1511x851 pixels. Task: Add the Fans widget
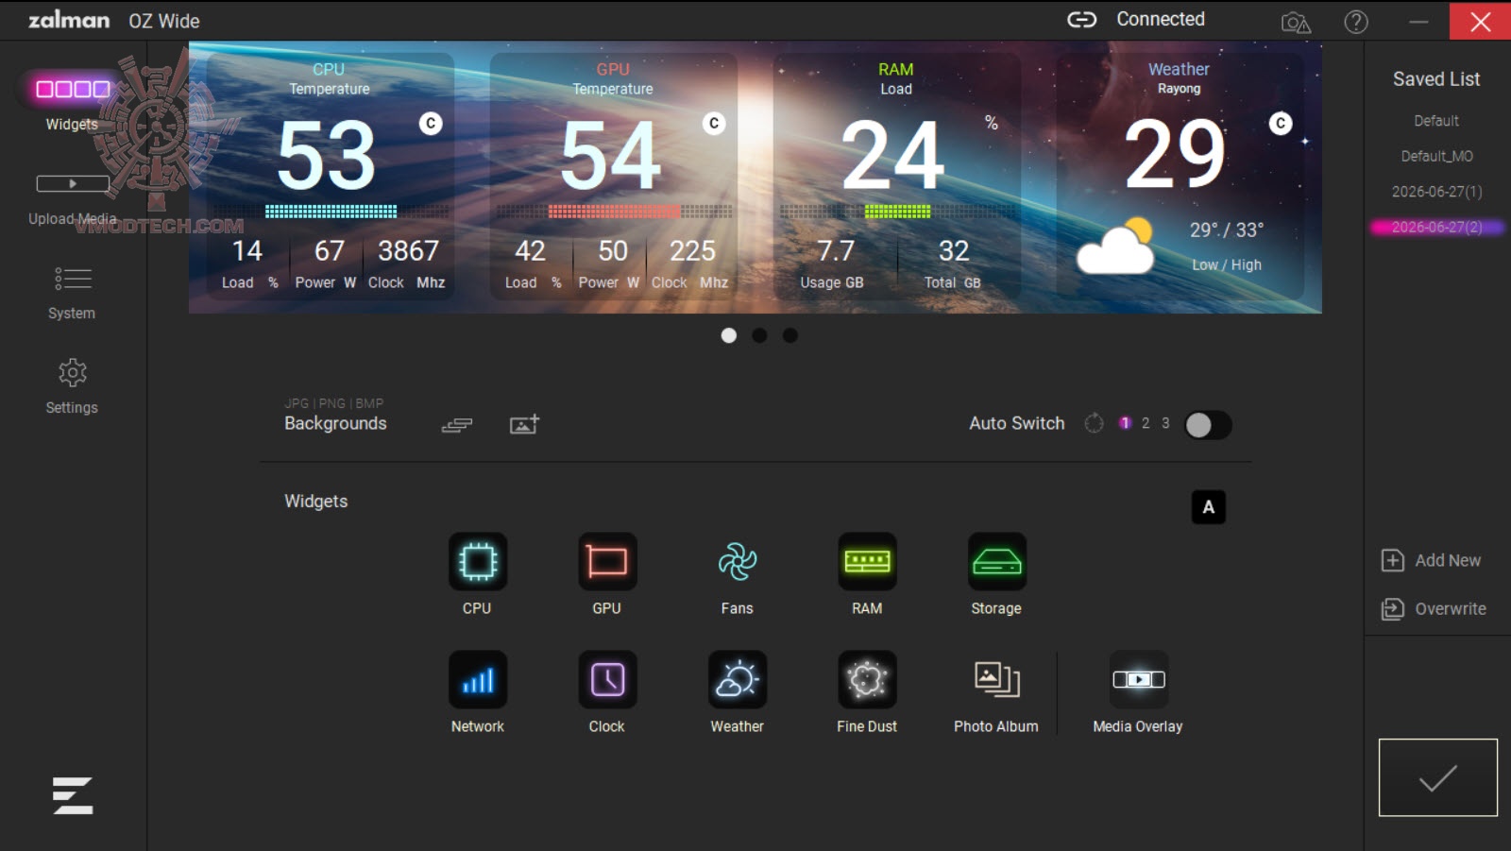(737, 562)
